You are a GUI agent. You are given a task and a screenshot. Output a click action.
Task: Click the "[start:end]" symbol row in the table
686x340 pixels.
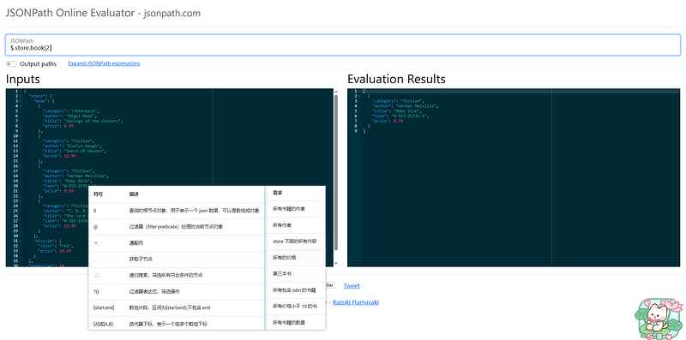pos(177,307)
